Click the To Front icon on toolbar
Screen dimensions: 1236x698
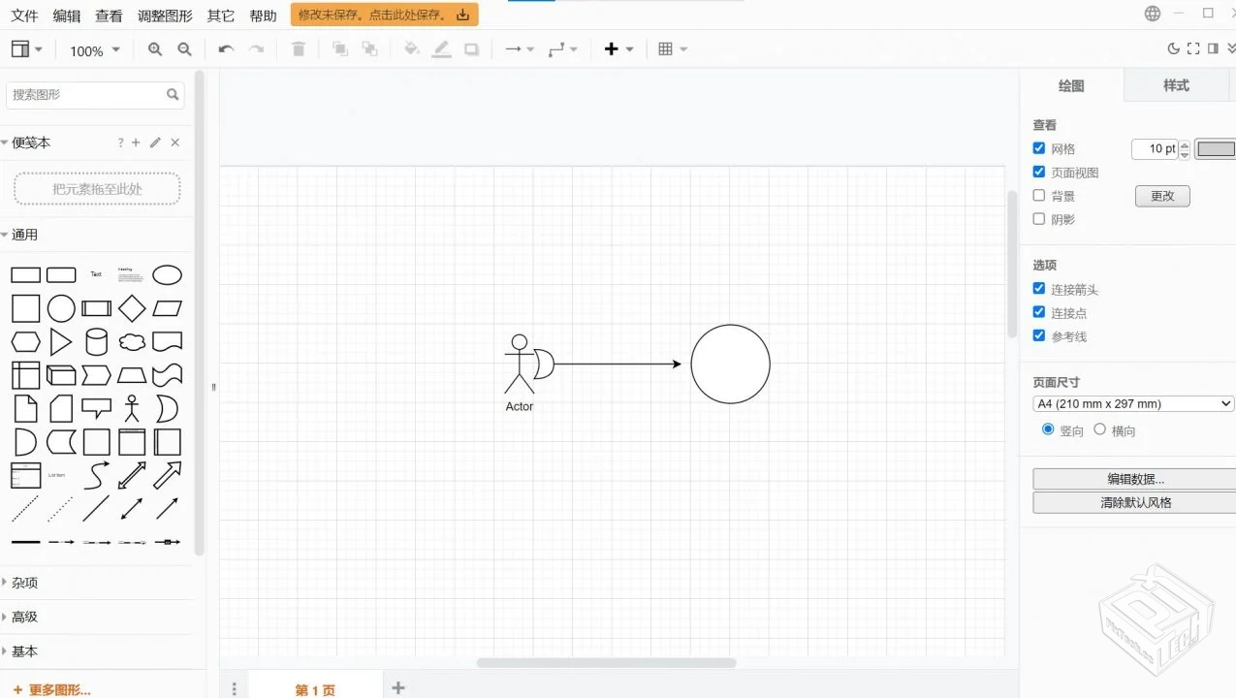pos(339,48)
